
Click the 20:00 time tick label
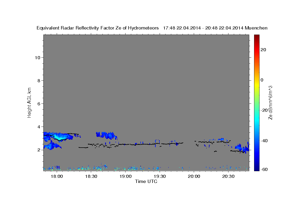point(194,177)
